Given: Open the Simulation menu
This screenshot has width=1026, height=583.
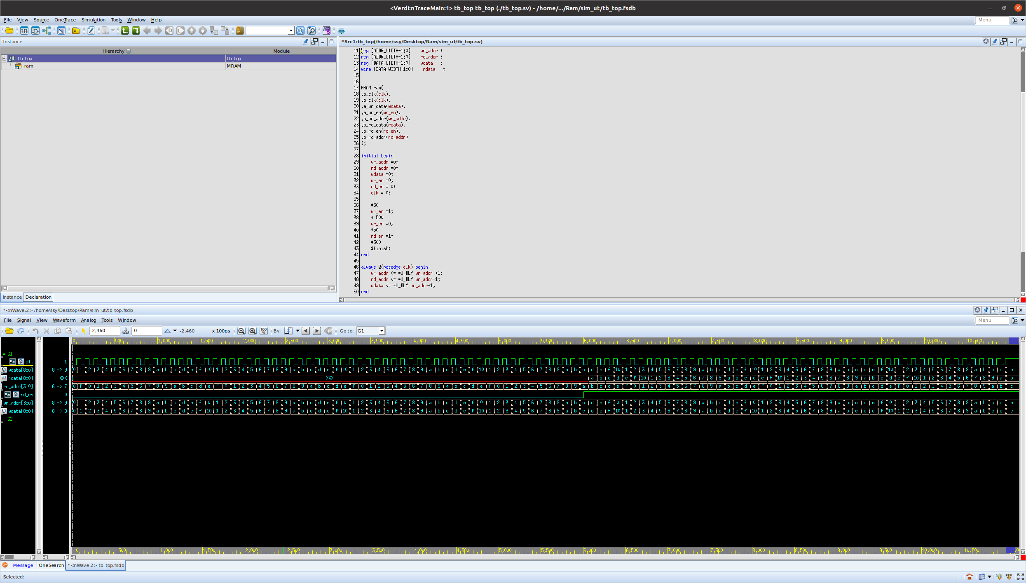Looking at the screenshot, I should tap(92, 20).
